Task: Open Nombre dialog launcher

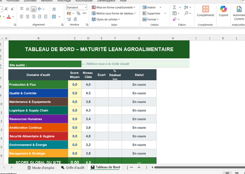Action: pos(87,24)
